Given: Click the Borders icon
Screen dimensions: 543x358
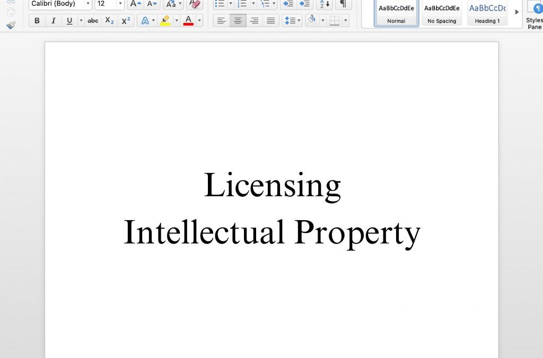Looking at the screenshot, I should pyautogui.click(x=335, y=21).
